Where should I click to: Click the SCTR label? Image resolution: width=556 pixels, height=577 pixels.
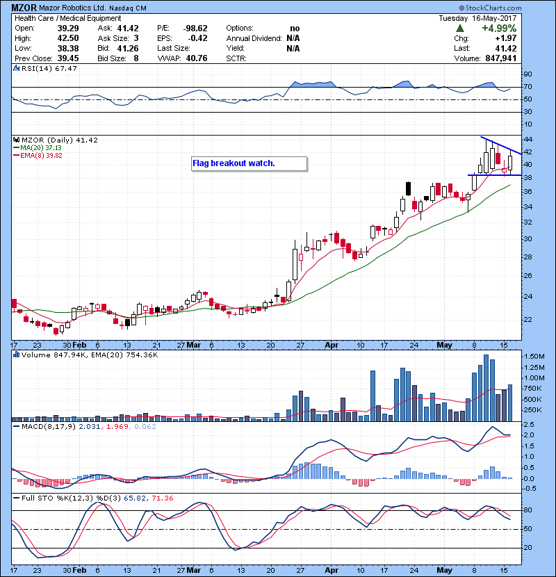click(x=236, y=58)
